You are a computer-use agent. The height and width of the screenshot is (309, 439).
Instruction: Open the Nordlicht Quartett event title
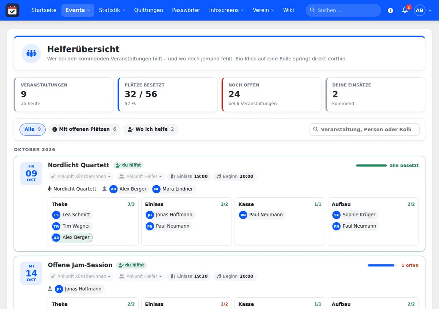click(79, 165)
